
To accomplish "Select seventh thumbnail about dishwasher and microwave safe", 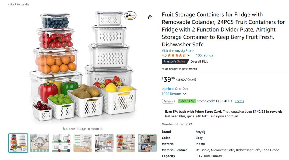I will pyautogui.click(x=147, y=143).
